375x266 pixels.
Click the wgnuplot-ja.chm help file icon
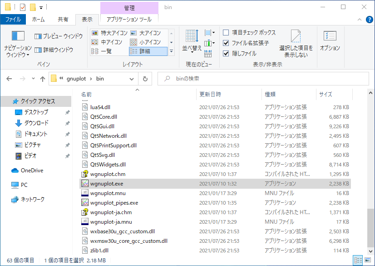pos(85,212)
